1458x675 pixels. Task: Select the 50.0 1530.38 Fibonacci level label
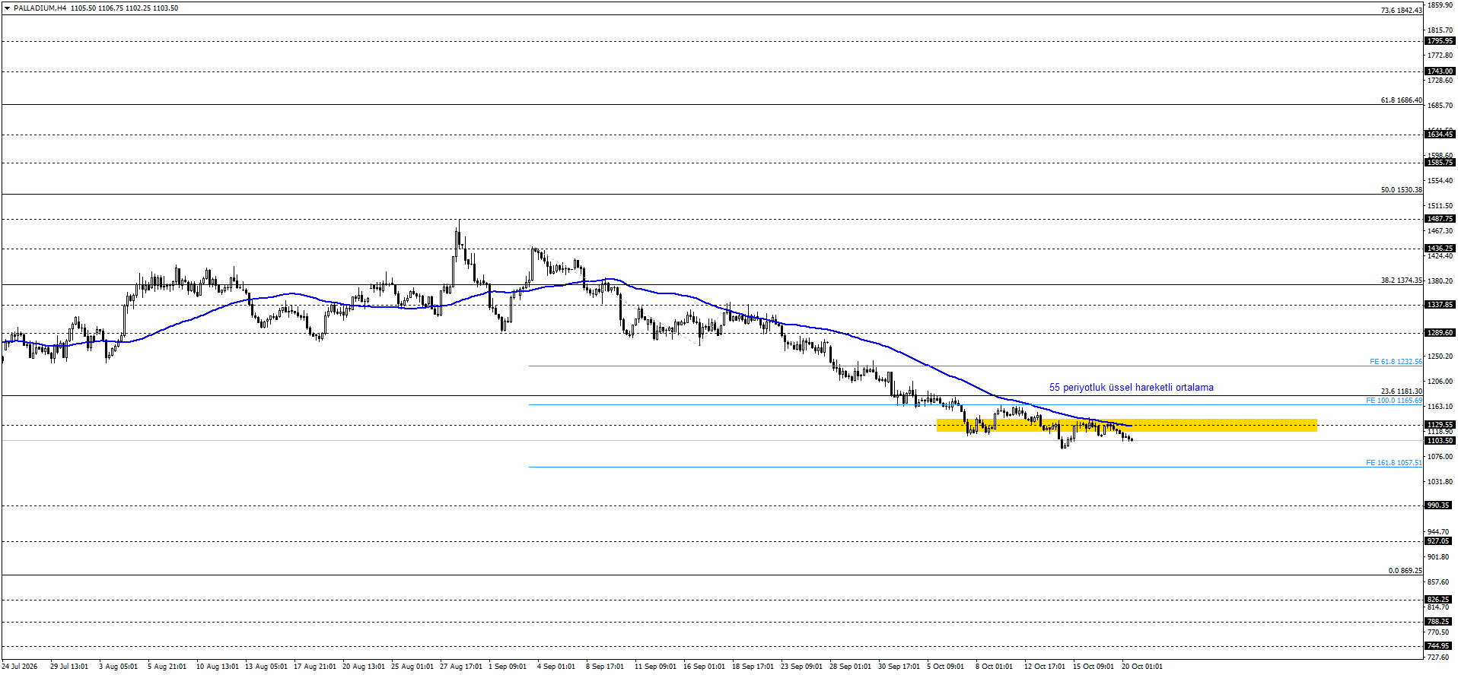1401,190
